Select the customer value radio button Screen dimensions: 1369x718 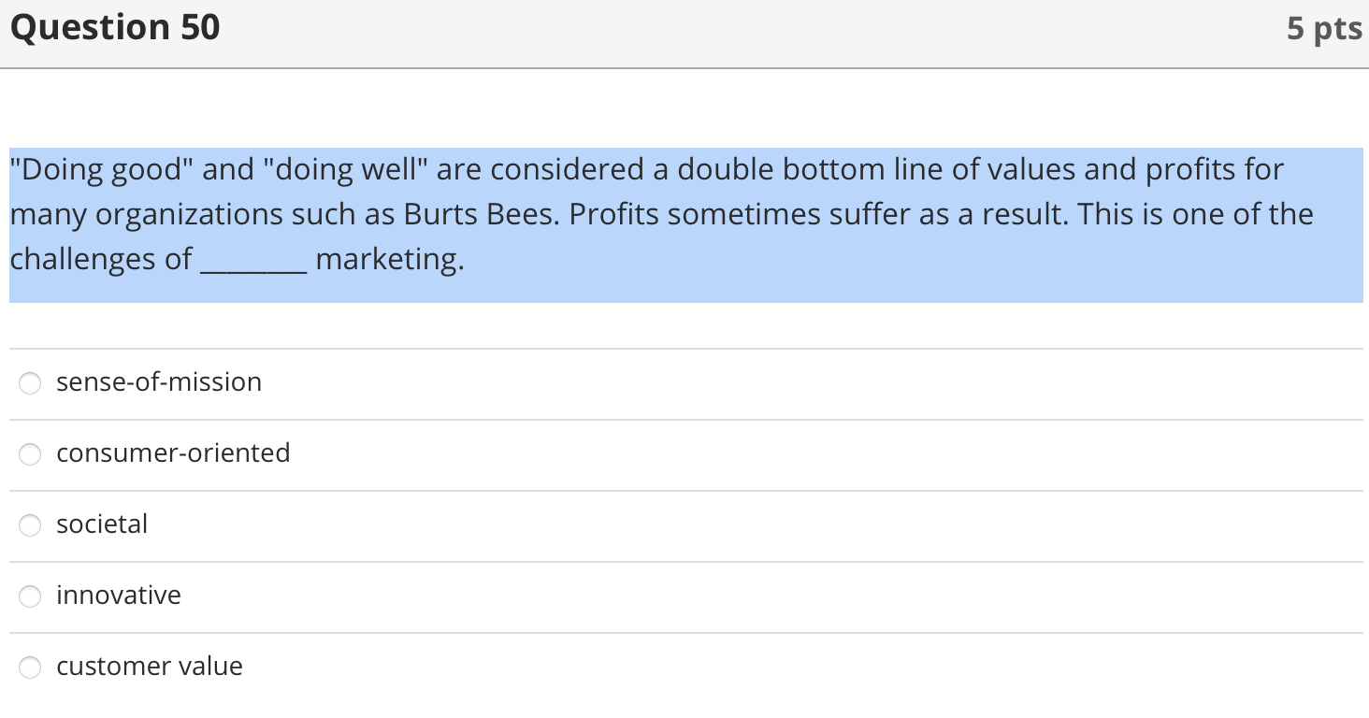click(31, 668)
